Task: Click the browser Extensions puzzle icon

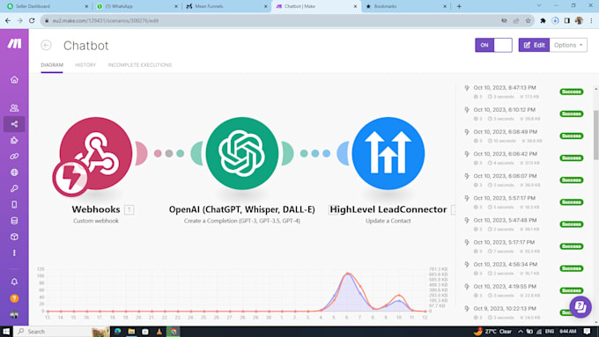Action: 543,20
